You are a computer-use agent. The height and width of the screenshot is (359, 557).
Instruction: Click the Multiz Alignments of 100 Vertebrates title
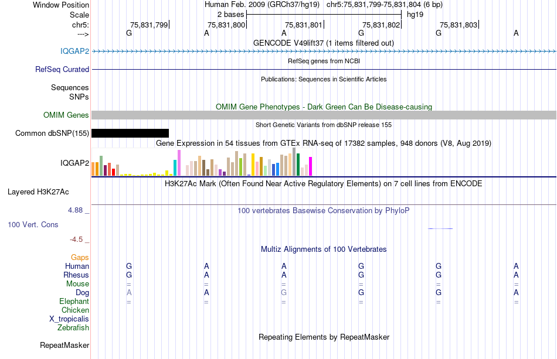[324, 249]
